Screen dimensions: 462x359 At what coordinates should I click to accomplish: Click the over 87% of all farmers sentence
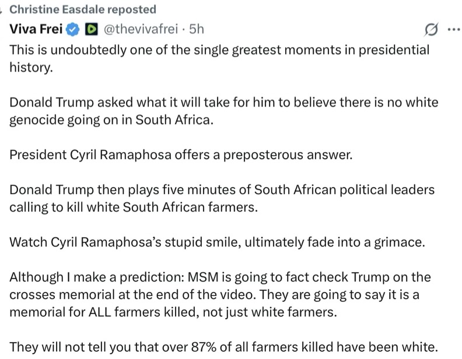(x=224, y=347)
